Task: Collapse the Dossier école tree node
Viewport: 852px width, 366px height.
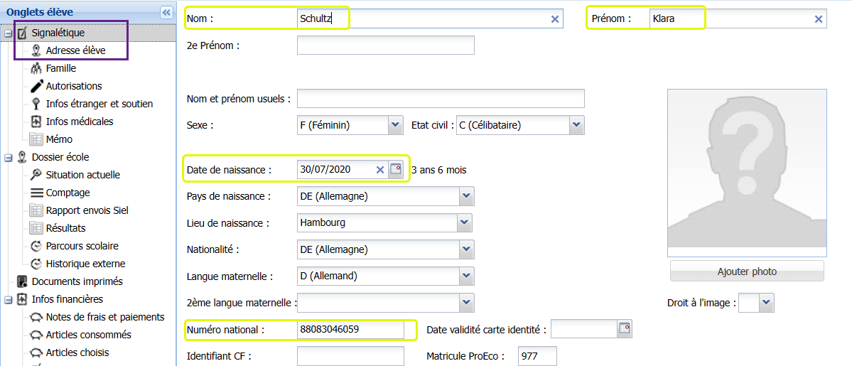Action: (x=9, y=158)
